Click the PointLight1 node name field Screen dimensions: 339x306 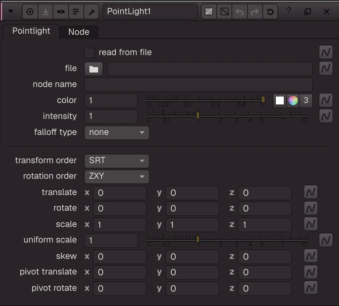point(150,12)
